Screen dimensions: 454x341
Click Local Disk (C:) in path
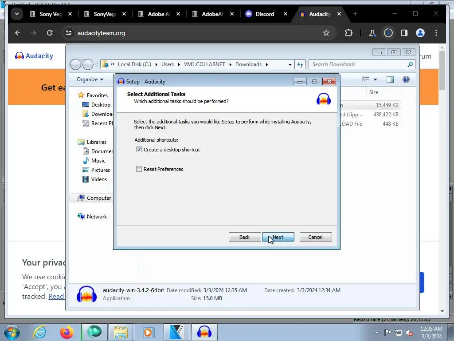[134, 64]
